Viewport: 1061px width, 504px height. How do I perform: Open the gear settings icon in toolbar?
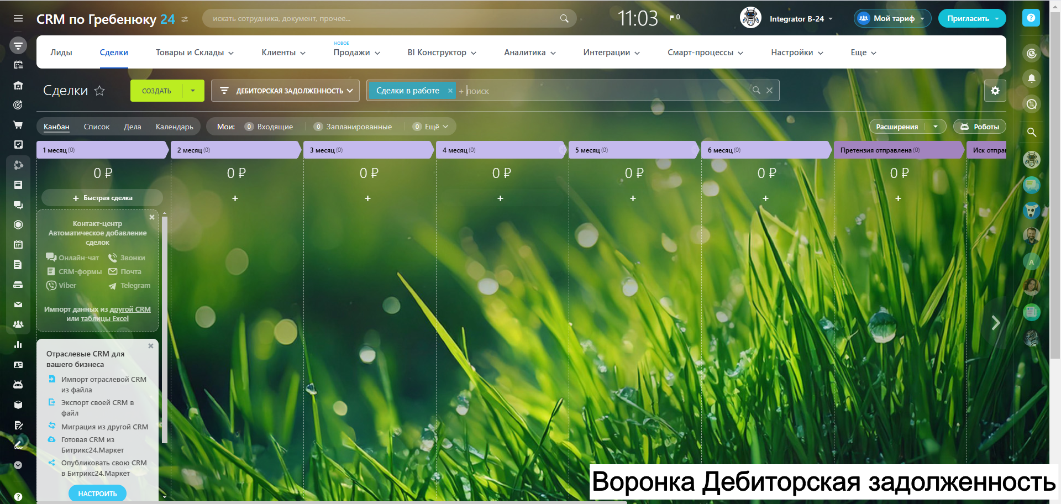[x=995, y=91]
